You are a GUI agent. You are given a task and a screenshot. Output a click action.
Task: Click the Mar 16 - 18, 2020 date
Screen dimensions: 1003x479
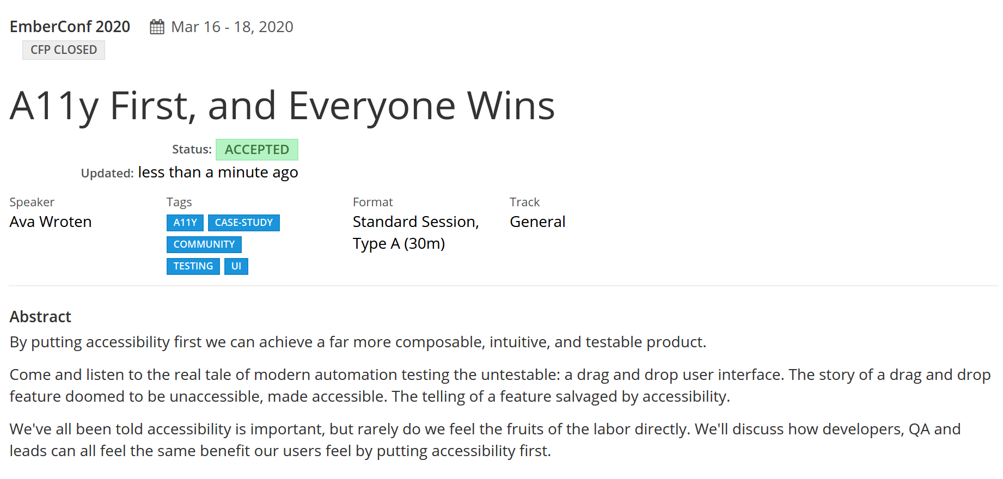tap(232, 27)
